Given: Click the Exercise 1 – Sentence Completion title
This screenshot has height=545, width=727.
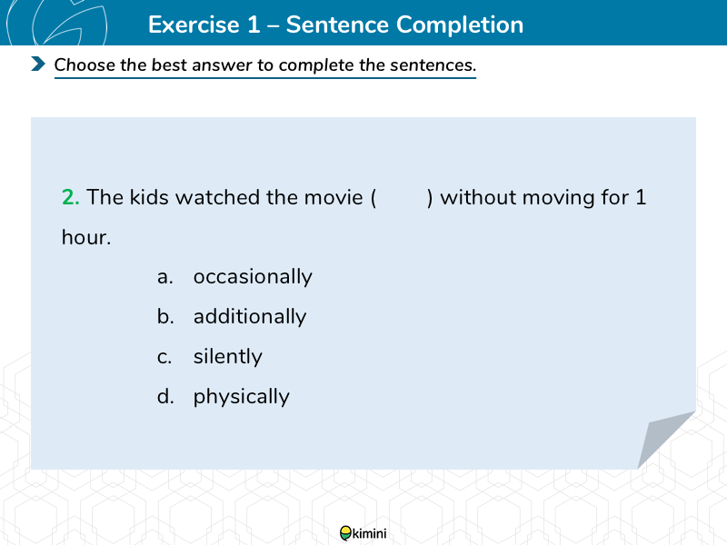Looking at the screenshot, I should point(335,25).
